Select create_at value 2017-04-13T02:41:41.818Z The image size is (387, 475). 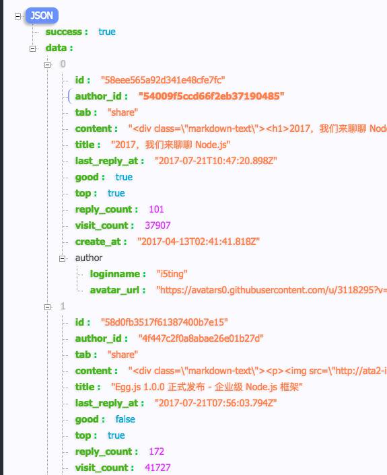tap(199, 242)
